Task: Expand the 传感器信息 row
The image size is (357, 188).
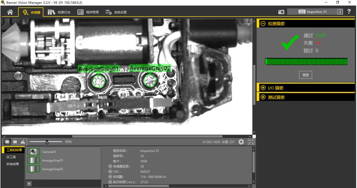Action: pyautogui.click(x=110, y=166)
